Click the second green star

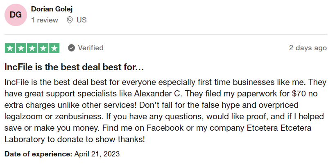tap(21, 48)
